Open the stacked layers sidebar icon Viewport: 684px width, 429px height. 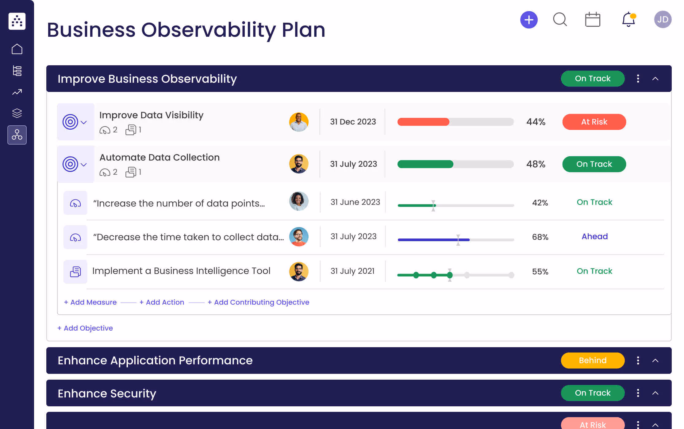pos(17,113)
